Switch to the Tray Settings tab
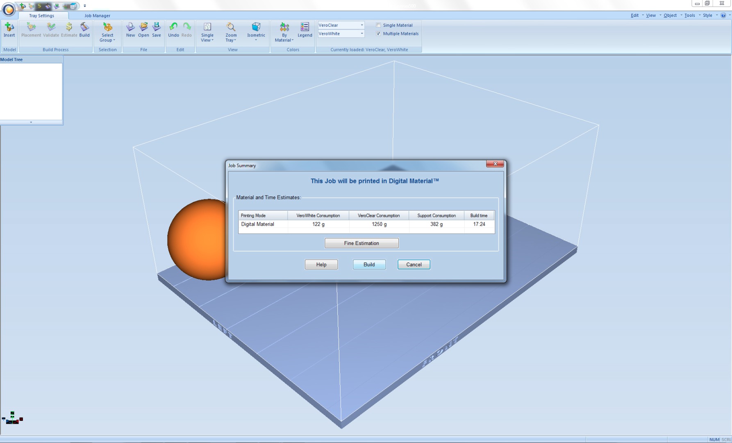 click(x=41, y=16)
